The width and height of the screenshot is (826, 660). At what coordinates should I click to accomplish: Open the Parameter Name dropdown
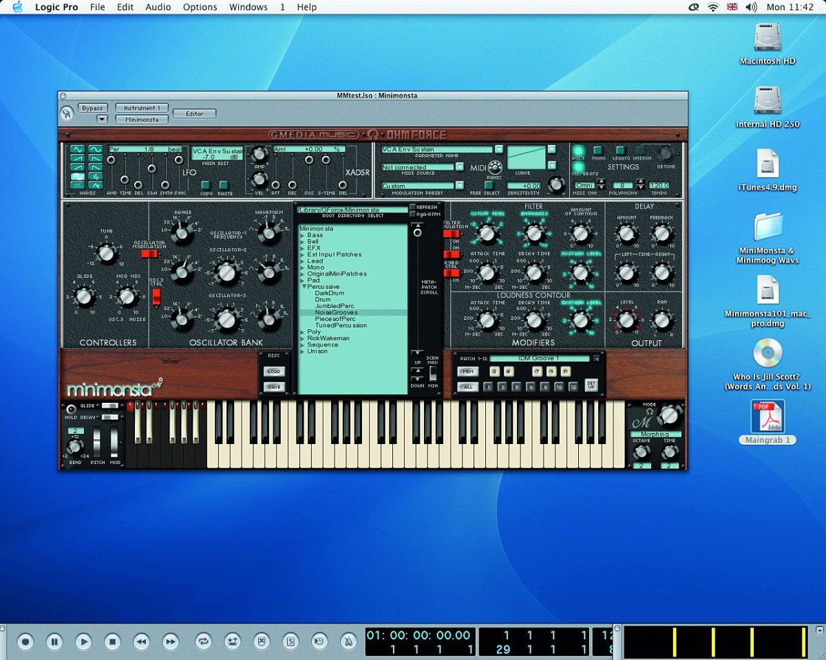coord(498,149)
